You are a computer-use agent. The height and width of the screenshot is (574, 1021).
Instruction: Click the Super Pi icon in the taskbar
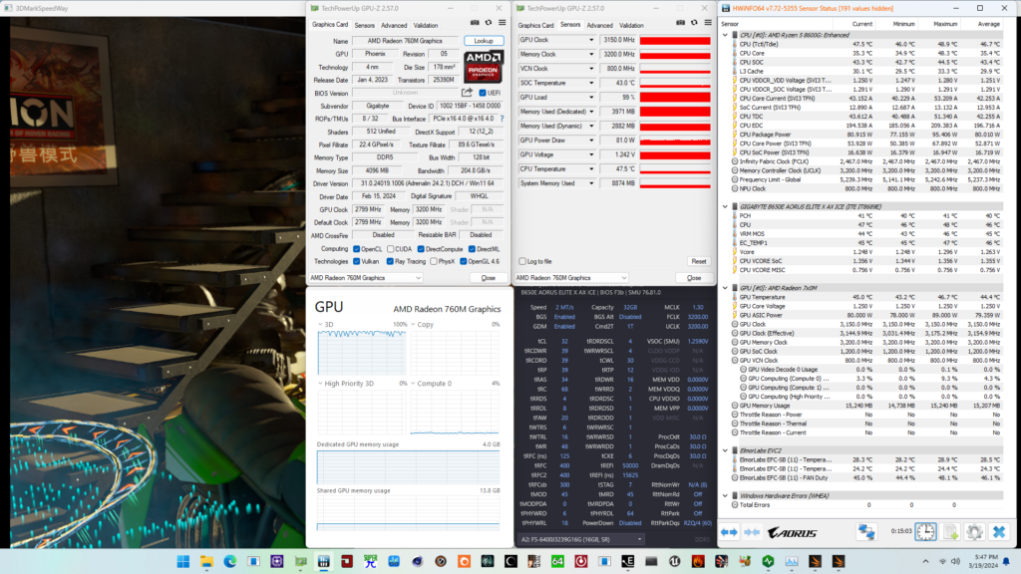[371, 561]
